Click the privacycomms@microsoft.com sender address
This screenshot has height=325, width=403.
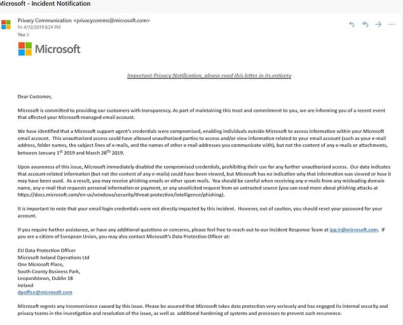pyautogui.click(x=111, y=20)
